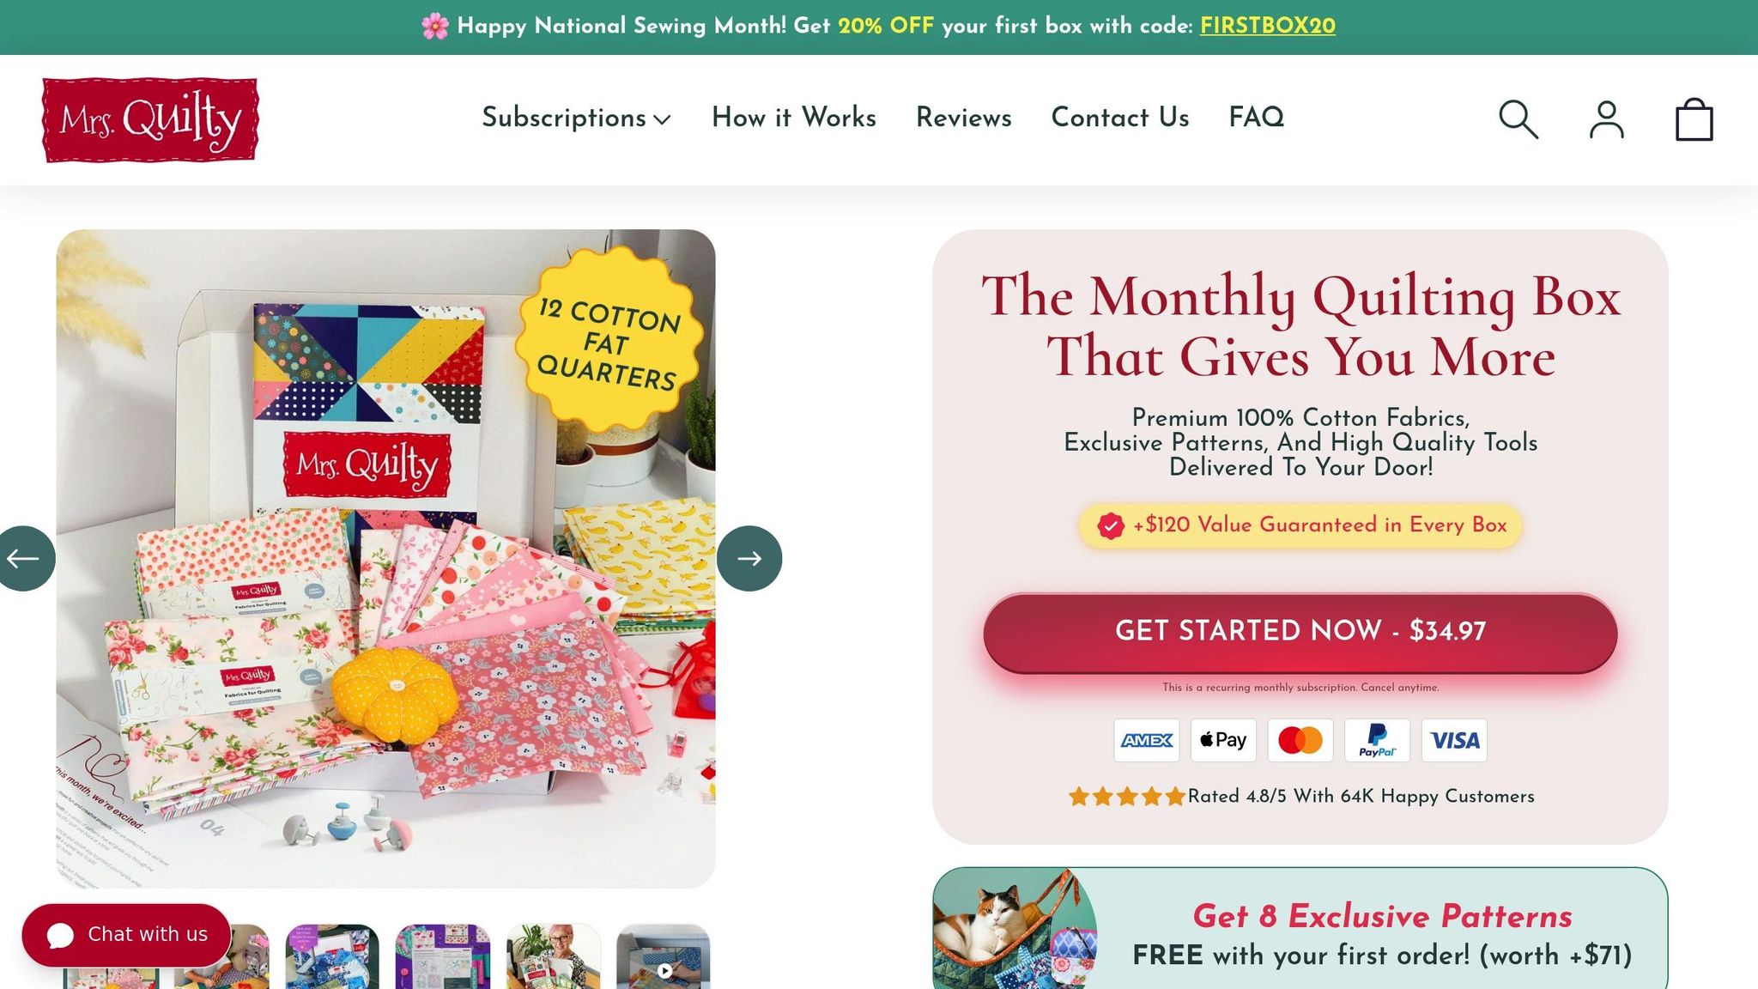Play the video thumbnail in the gallery
This screenshot has height=989, width=1758.
tap(664, 956)
